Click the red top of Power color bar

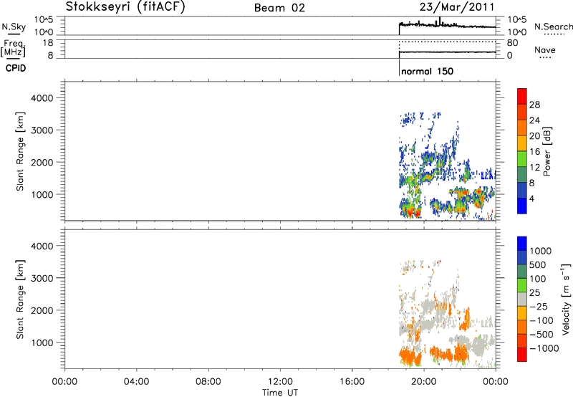[x=522, y=96]
